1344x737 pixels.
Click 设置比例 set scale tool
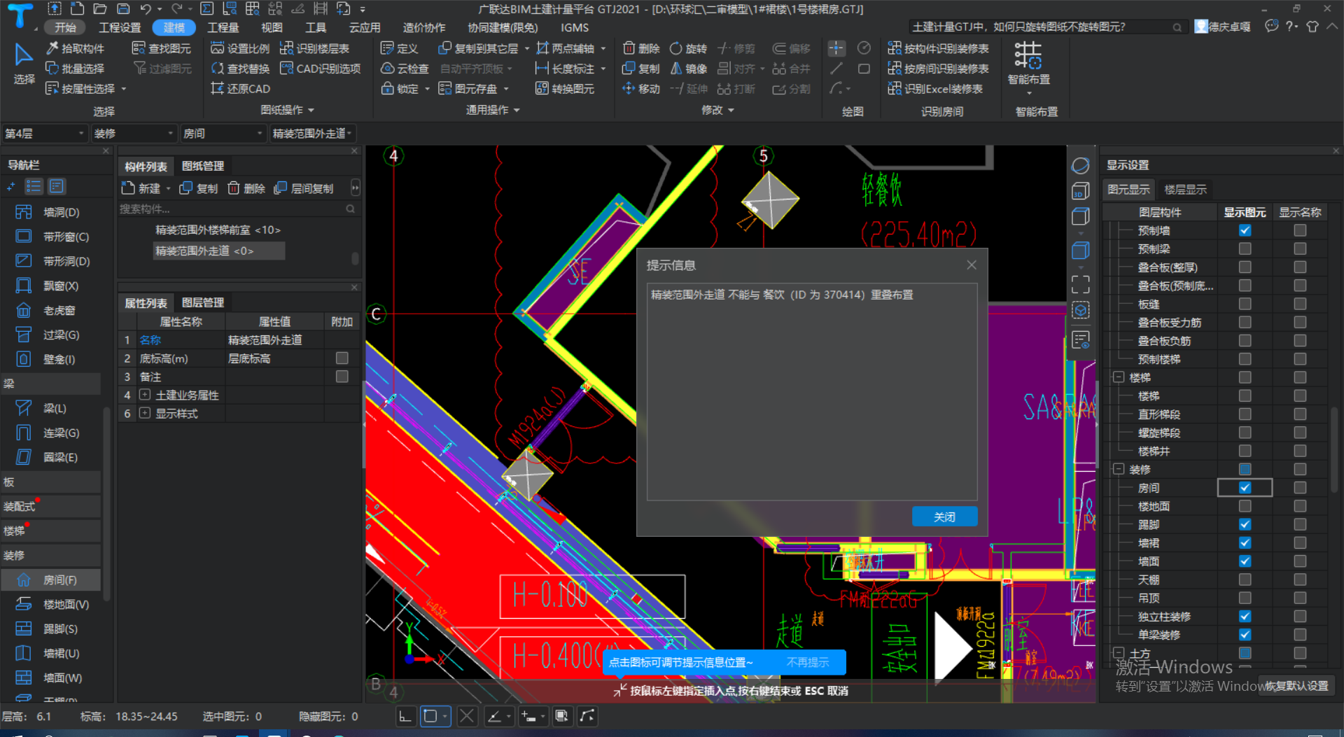[x=240, y=48]
